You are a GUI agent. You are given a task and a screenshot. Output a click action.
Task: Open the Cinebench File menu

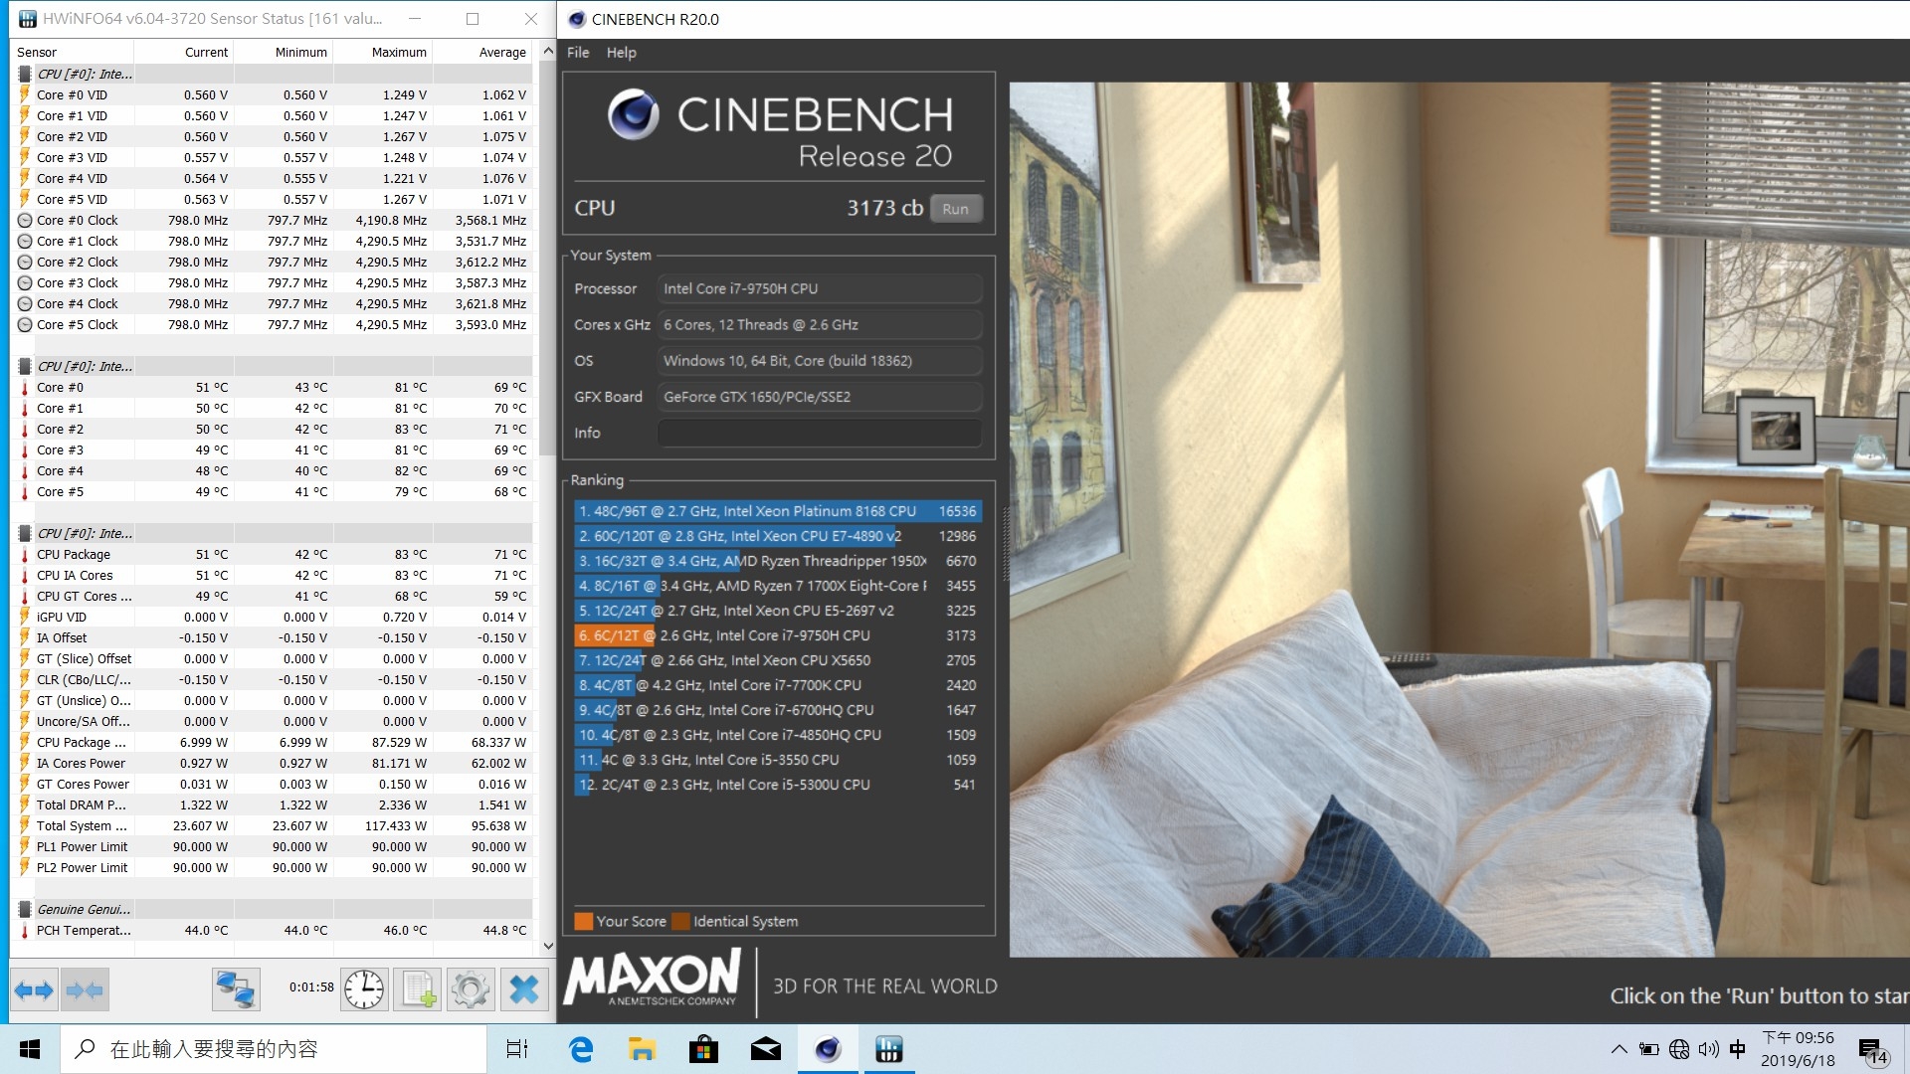coord(578,53)
